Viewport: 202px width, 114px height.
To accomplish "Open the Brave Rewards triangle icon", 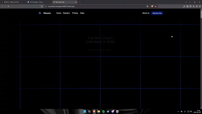I will pyautogui.click(x=156, y=6).
